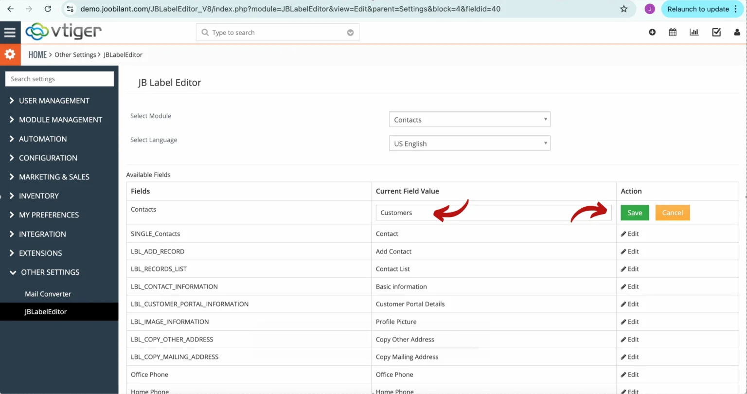Edit the LBL_ADD_RECORD label via pencil icon
This screenshot has height=394, width=747.
623,251
